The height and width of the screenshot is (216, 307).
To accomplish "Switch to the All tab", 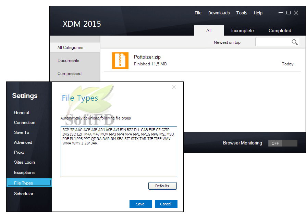I will click(209, 30).
